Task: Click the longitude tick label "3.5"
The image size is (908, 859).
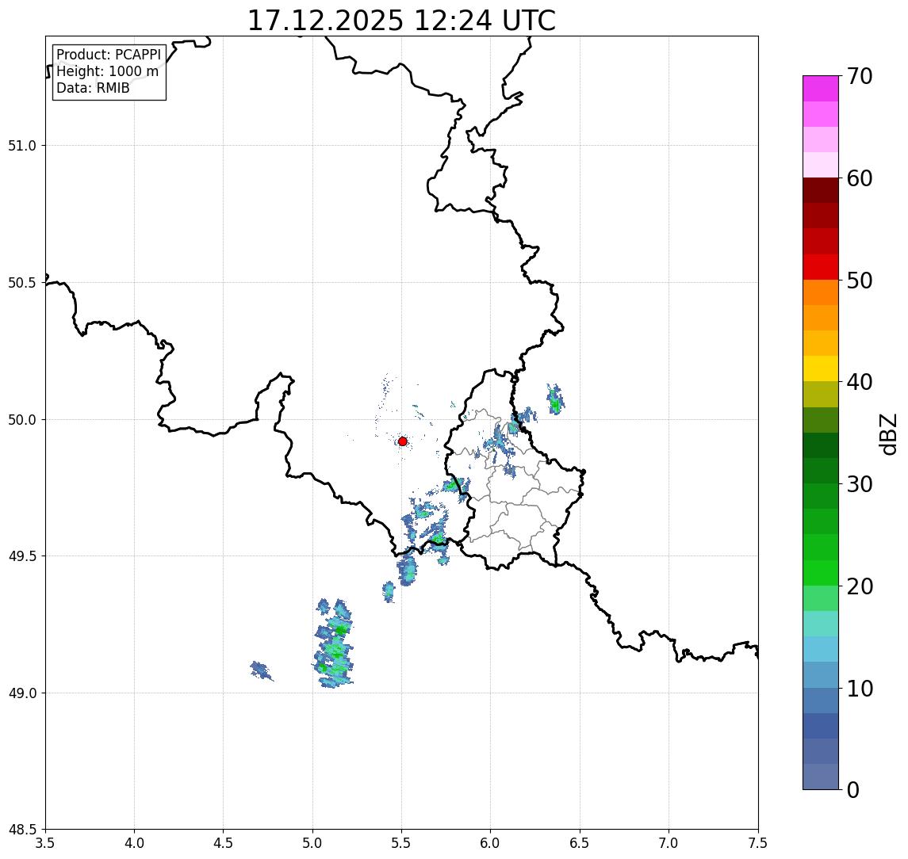Action: (45, 843)
